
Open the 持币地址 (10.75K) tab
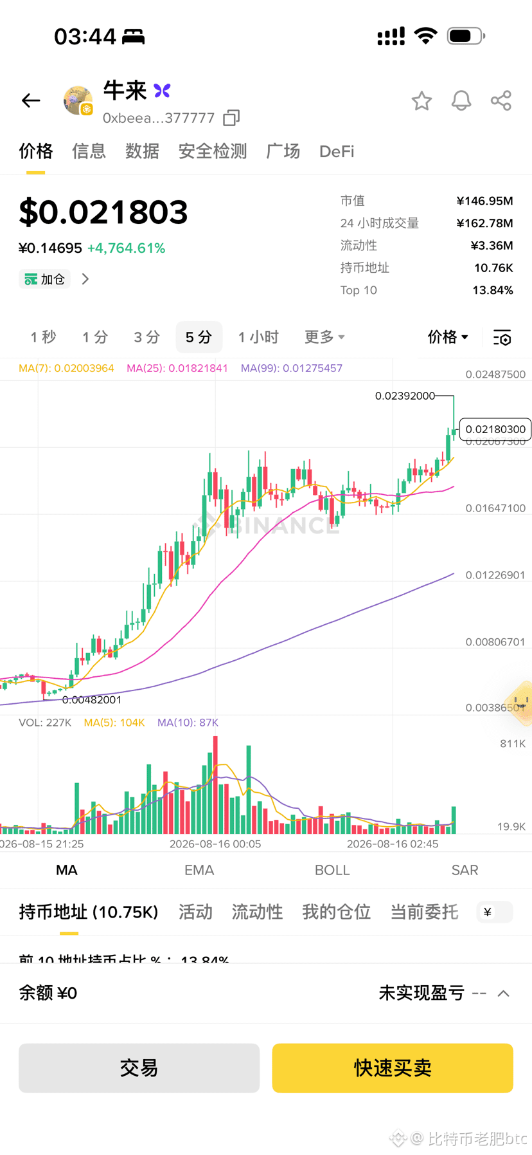coord(89,912)
